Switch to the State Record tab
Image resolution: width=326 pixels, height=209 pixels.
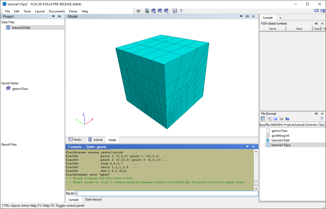[x=93, y=199]
